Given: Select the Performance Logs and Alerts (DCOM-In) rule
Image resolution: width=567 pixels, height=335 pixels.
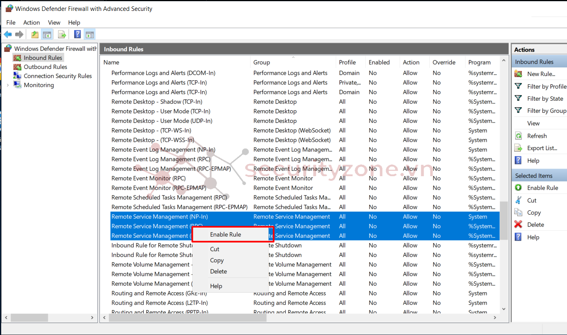Looking at the screenshot, I should [x=305, y=73].
